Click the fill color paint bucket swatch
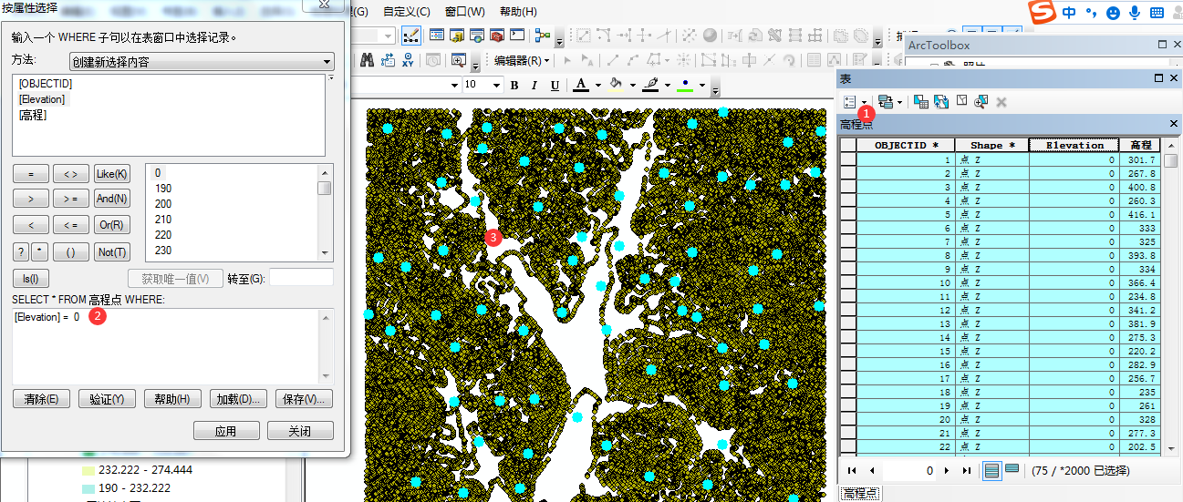The width and height of the screenshot is (1183, 502). 616,85
